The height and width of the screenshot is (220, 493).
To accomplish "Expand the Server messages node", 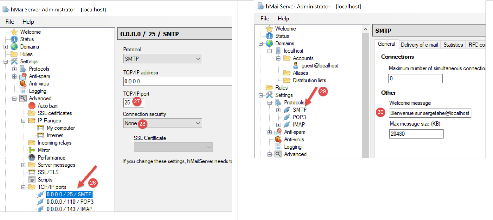I will point(23,165).
